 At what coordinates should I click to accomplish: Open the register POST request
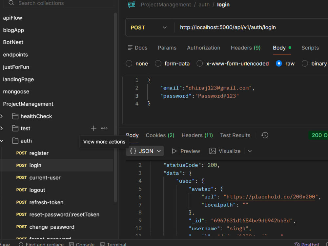56,153
